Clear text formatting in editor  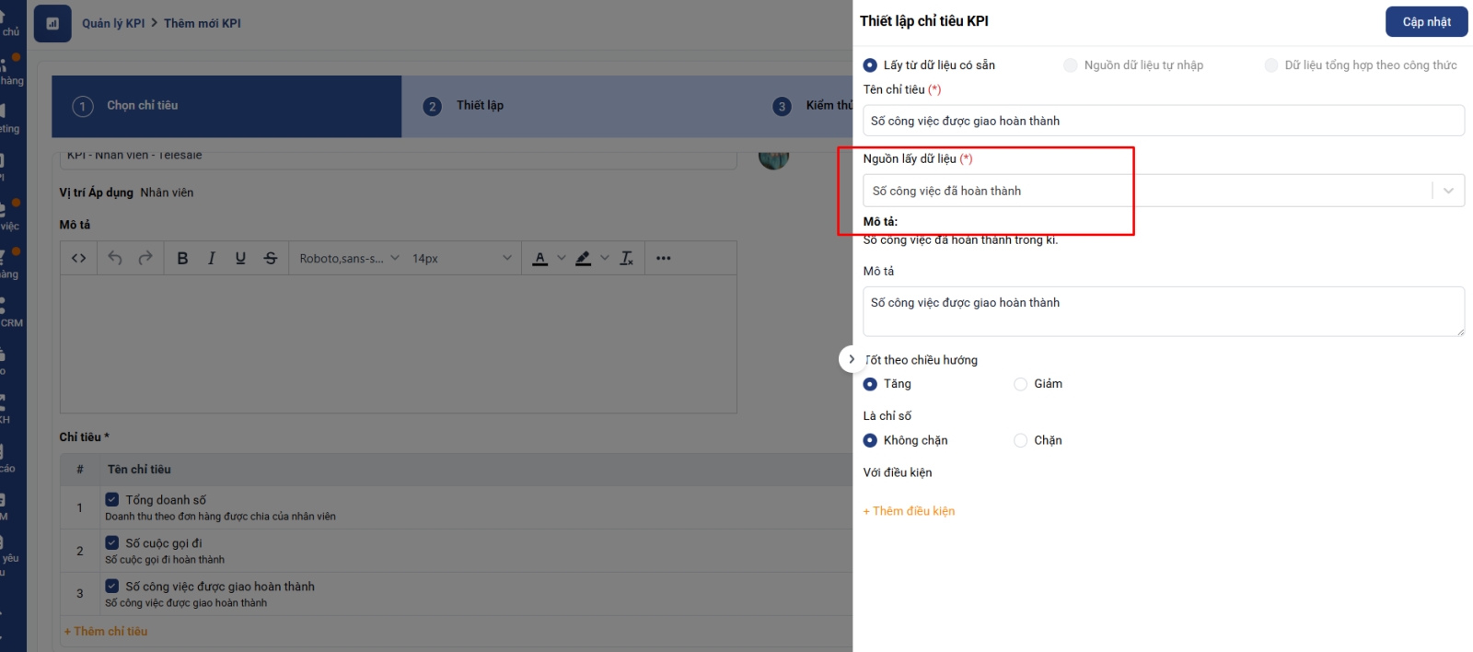click(x=627, y=259)
